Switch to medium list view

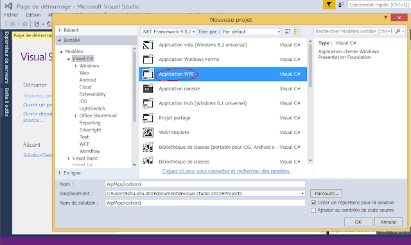(x=297, y=31)
